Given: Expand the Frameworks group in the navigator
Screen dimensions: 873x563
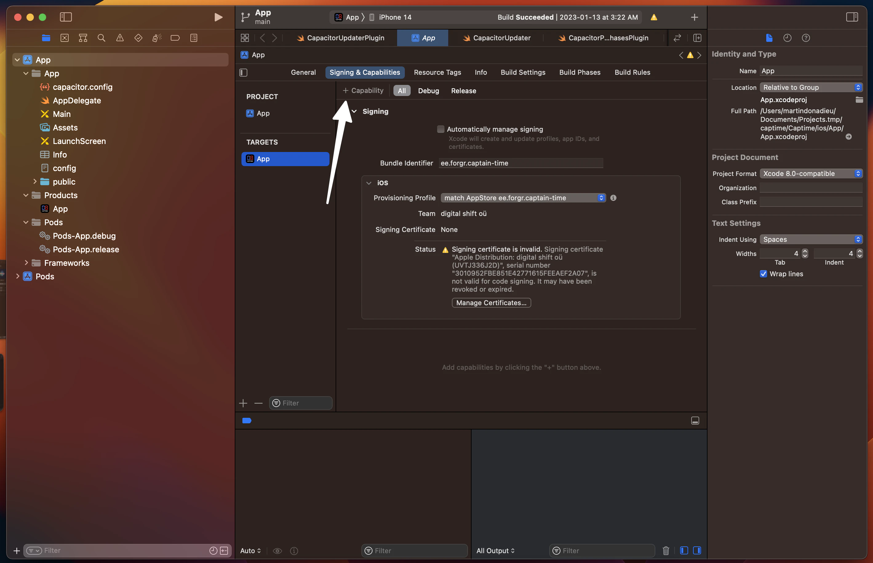Looking at the screenshot, I should click(x=27, y=262).
